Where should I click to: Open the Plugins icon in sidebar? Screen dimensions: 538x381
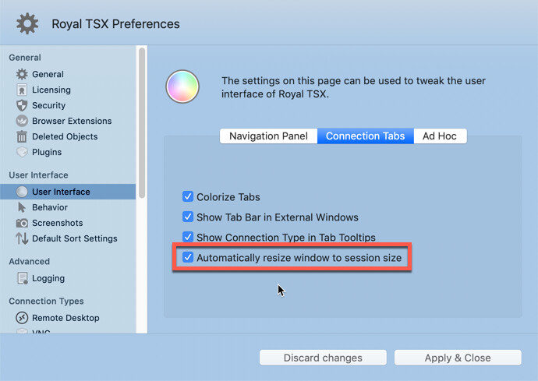click(x=22, y=152)
